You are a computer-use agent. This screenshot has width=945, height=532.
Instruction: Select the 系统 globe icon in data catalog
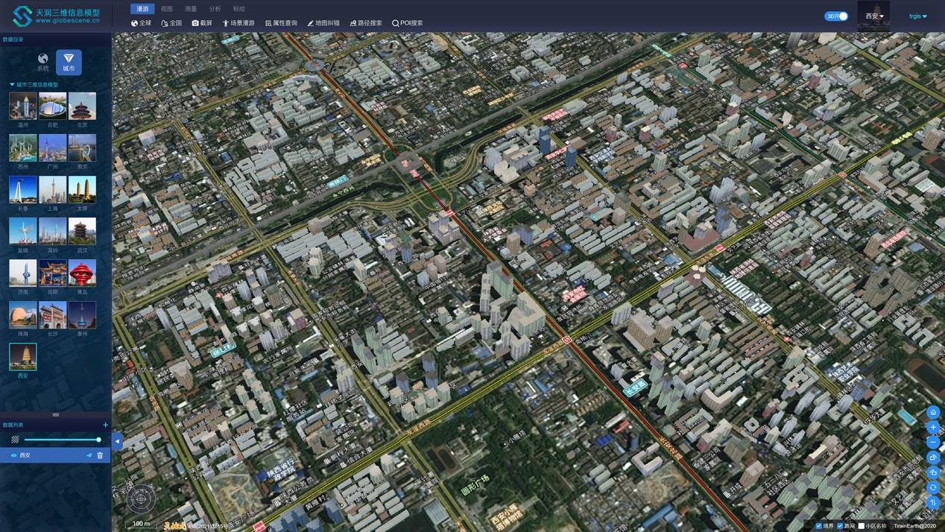(43, 62)
